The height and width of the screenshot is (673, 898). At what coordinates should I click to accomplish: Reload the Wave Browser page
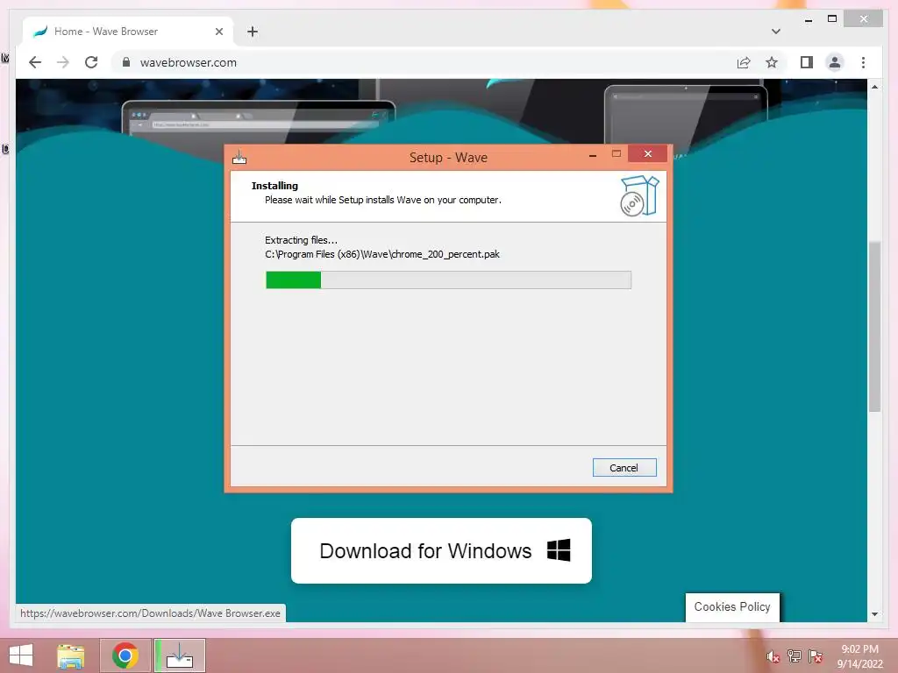pyautogui.click(x=91, y=62)
